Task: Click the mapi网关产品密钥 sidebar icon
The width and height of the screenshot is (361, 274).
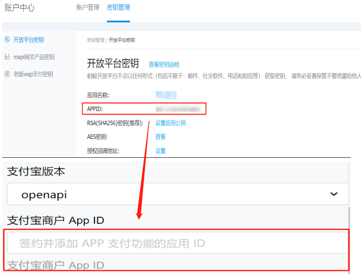Action: pos(7,57)
